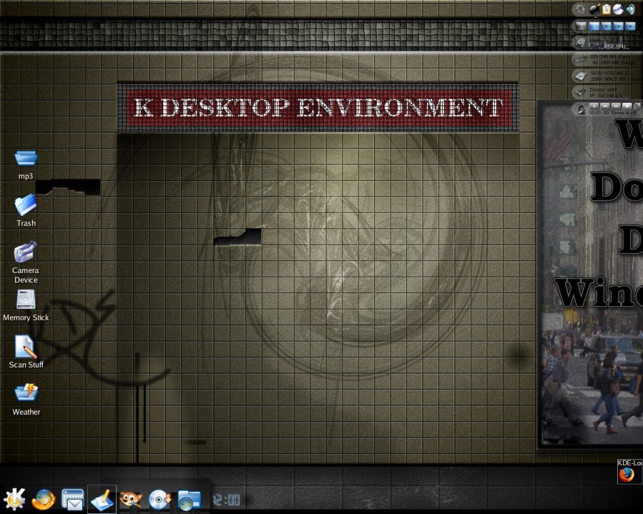Switch to virtual desktop 4

[630, 26]
